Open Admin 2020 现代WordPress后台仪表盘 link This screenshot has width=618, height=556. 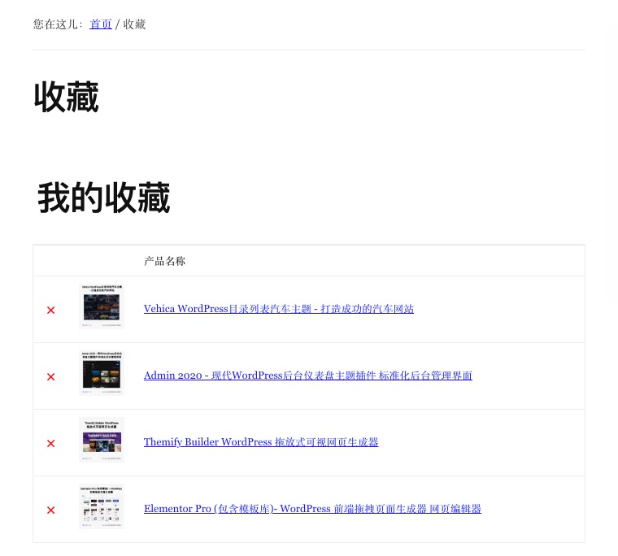pos(308,375)
